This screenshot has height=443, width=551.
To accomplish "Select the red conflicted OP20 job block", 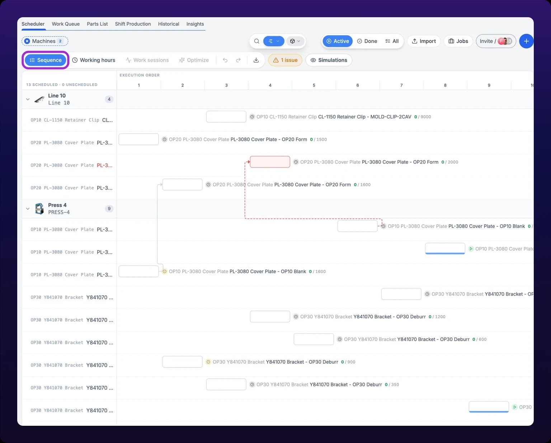I will [270, 162].
